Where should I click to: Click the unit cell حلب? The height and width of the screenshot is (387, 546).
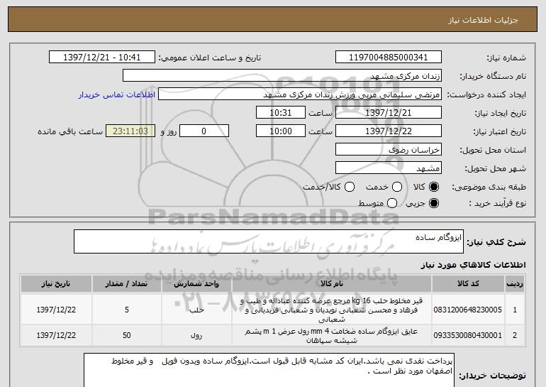point(196,310)
